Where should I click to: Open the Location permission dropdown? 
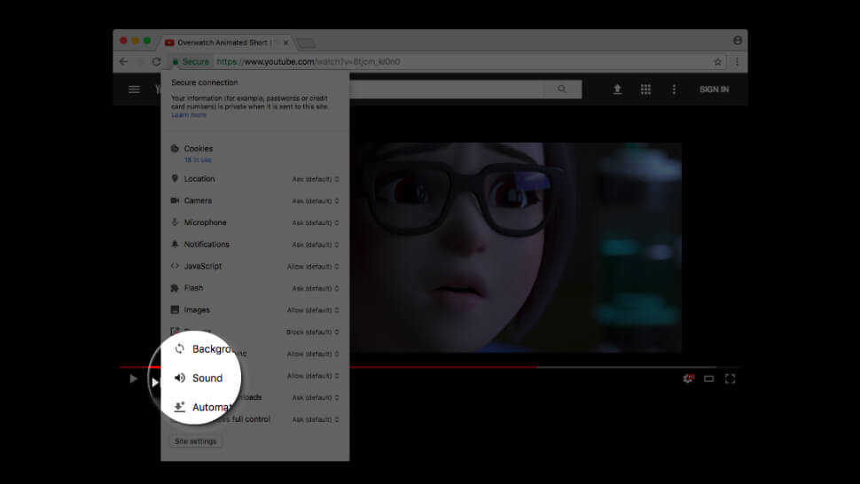tap(316, 179)
